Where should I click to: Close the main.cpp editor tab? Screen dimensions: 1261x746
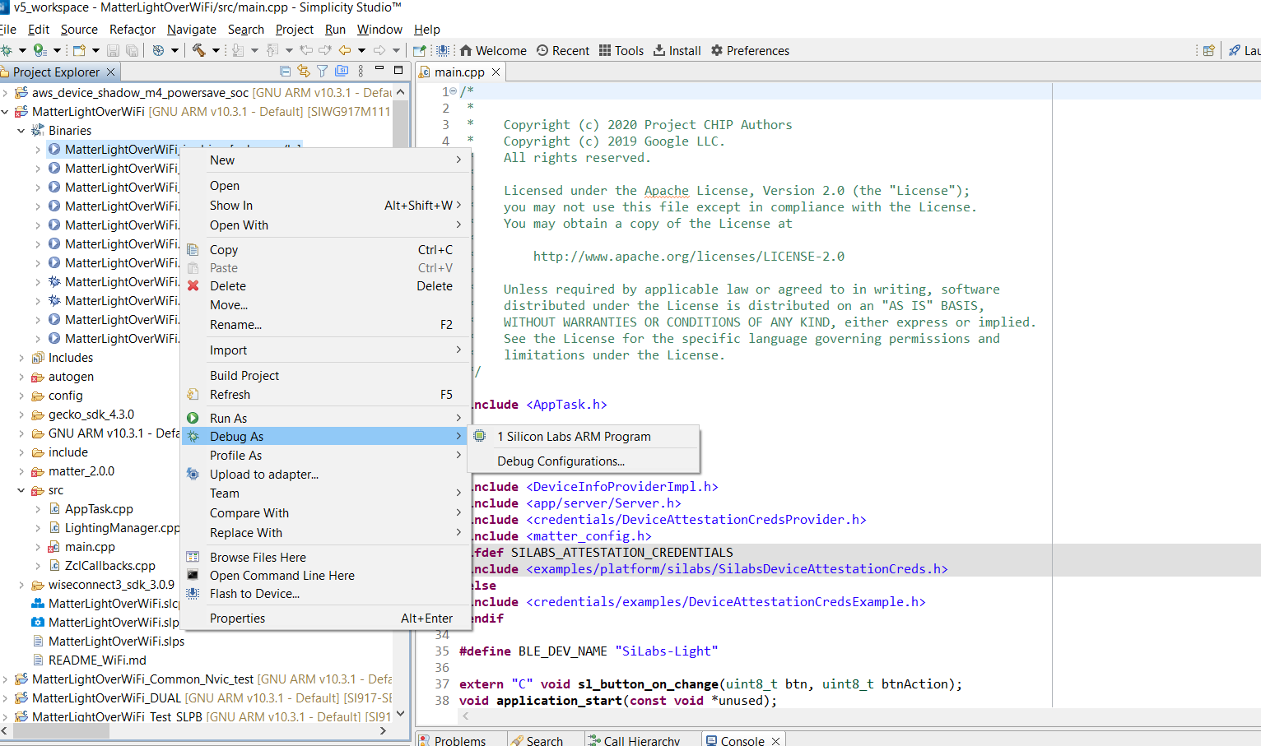[496, 72]
